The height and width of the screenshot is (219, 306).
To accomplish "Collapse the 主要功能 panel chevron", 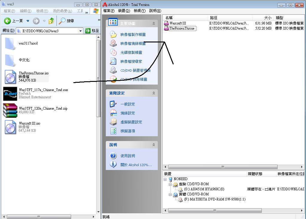I will click(154, 23).
